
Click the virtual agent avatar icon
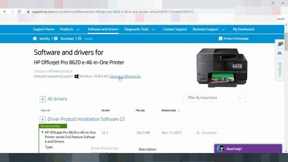(x=220, y=148)
